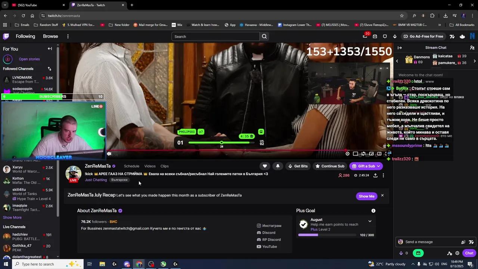Click the search magnifier button

(x=264, y=36)
